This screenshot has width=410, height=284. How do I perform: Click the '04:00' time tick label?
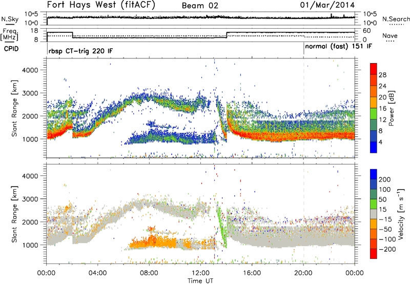click(x=97, y=273)
